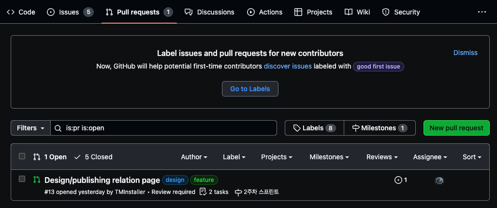Click the Issues count badge 5
The height and width of the screenshot is (208, 497).
pyautogui.click(x=88, y=12)
